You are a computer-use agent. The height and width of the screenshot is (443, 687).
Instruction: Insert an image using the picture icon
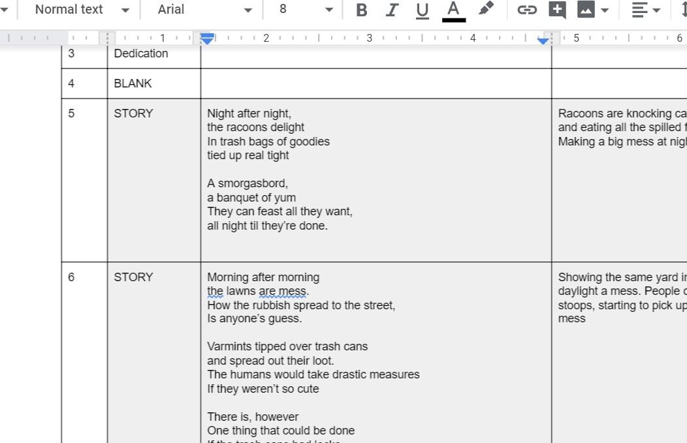pyautogui.click(x=586, y=10)
